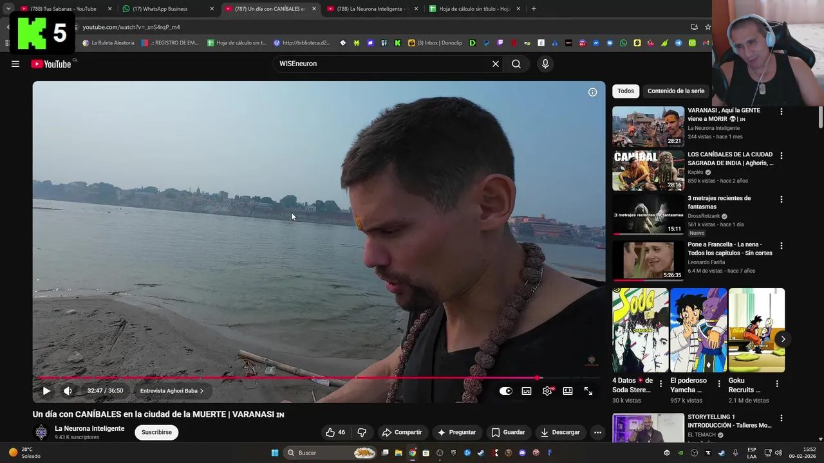Select Contenido de la serie chip
Viewport: 824px width, 463px height.
coord(676,91)
